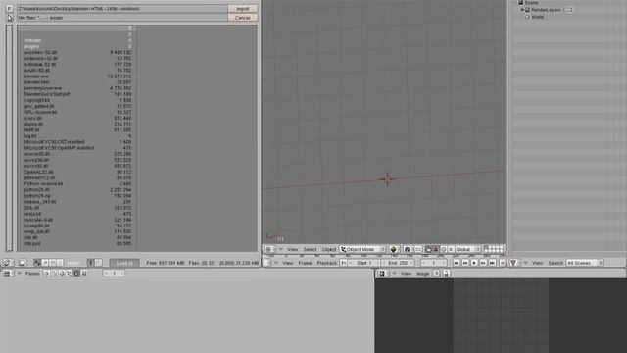Viewport: 627px width, 353px height.
Task: Sort files by time
Action: [52, 263]
